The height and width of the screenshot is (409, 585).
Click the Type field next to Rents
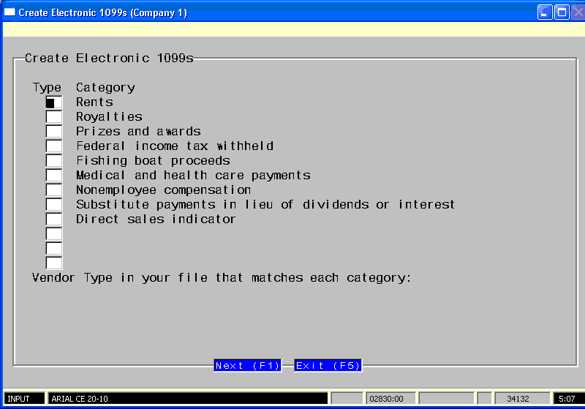coord(54,102)
